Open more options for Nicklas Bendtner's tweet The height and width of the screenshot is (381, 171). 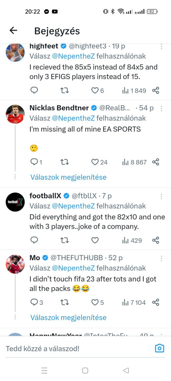point(161,108)
